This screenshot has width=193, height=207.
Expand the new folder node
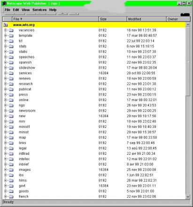pos(6,116)
